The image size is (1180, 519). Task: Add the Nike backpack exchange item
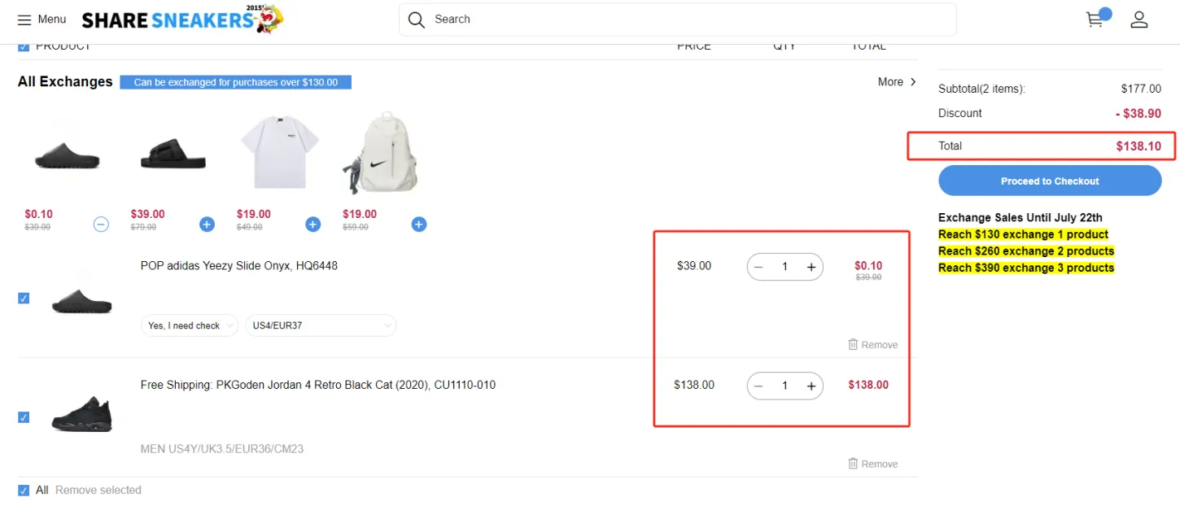[418, 224]
